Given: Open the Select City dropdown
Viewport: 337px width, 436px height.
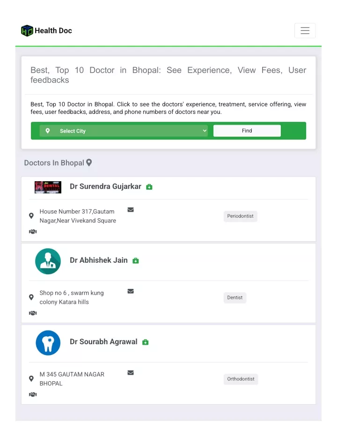Looking at the screenshot, I should [124, 131].
